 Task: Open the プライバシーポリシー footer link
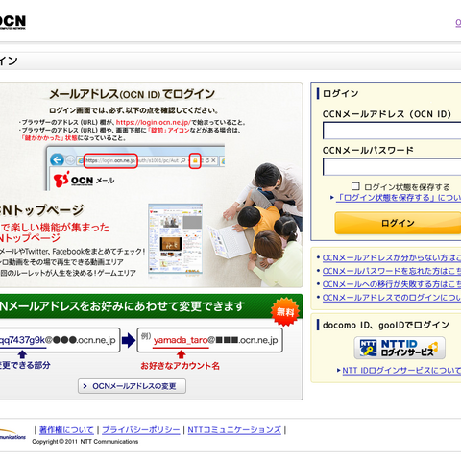[x=141, y=430]
